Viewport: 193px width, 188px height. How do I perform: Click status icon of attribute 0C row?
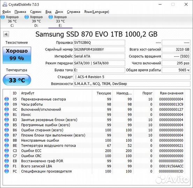(7, 109)
